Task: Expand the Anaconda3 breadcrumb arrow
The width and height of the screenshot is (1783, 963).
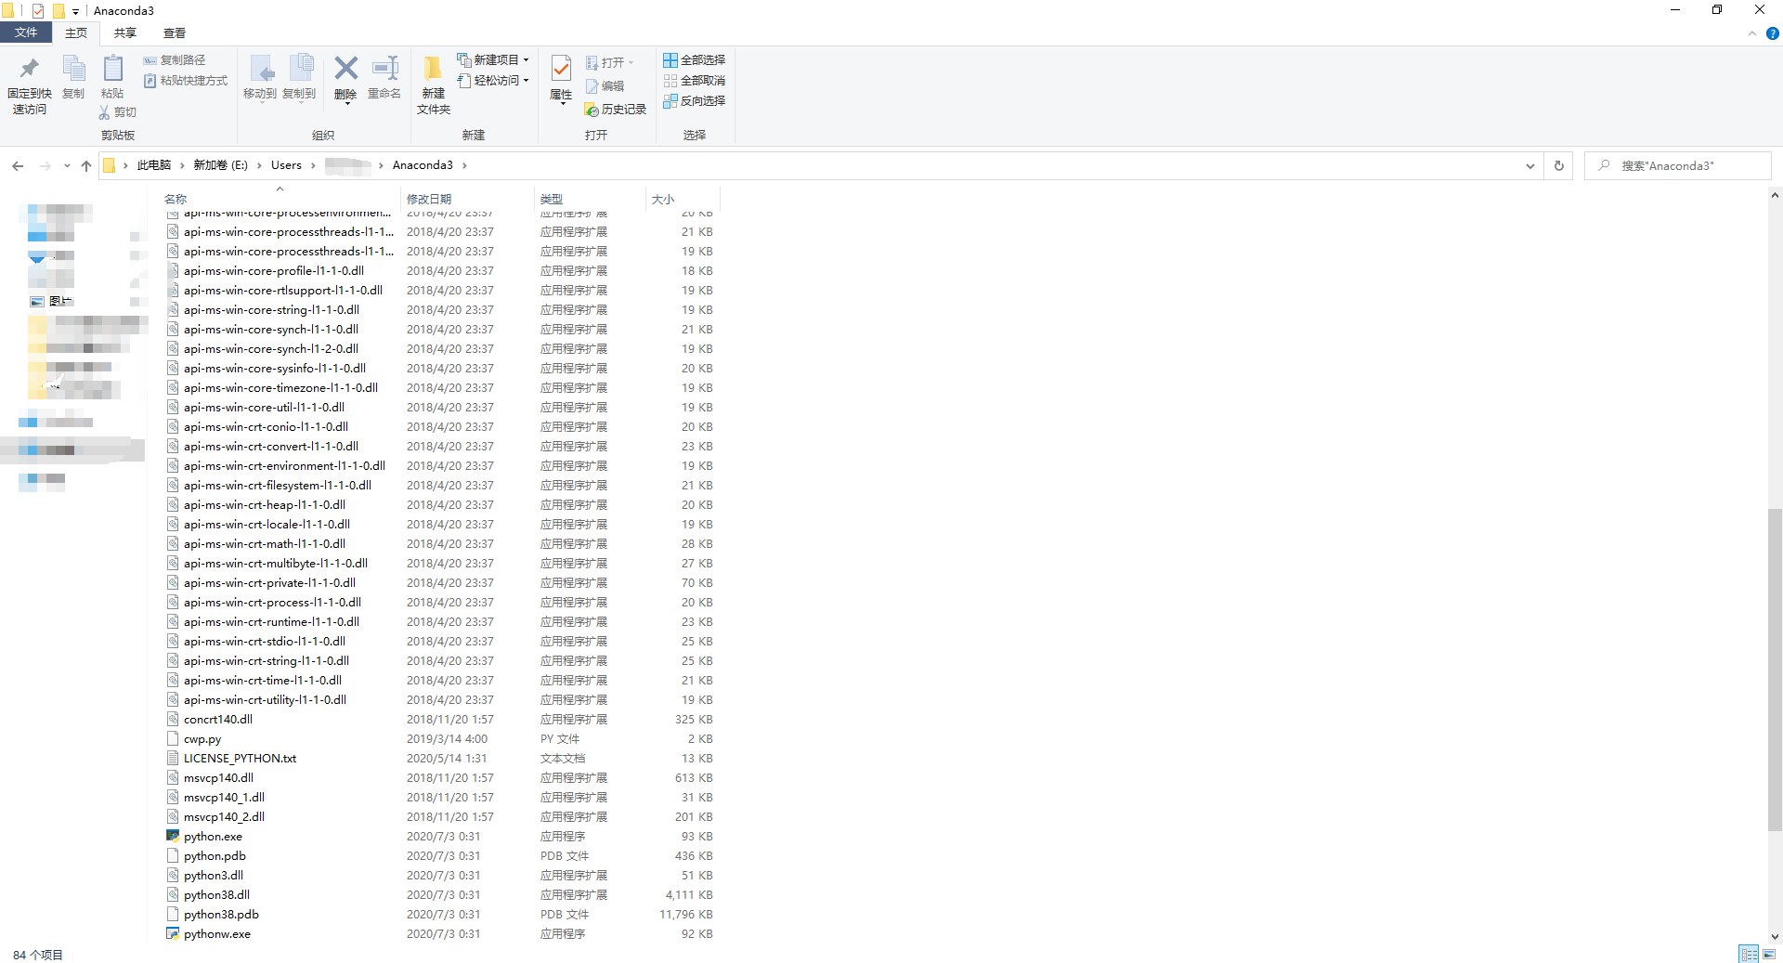Action: point(464,166)
